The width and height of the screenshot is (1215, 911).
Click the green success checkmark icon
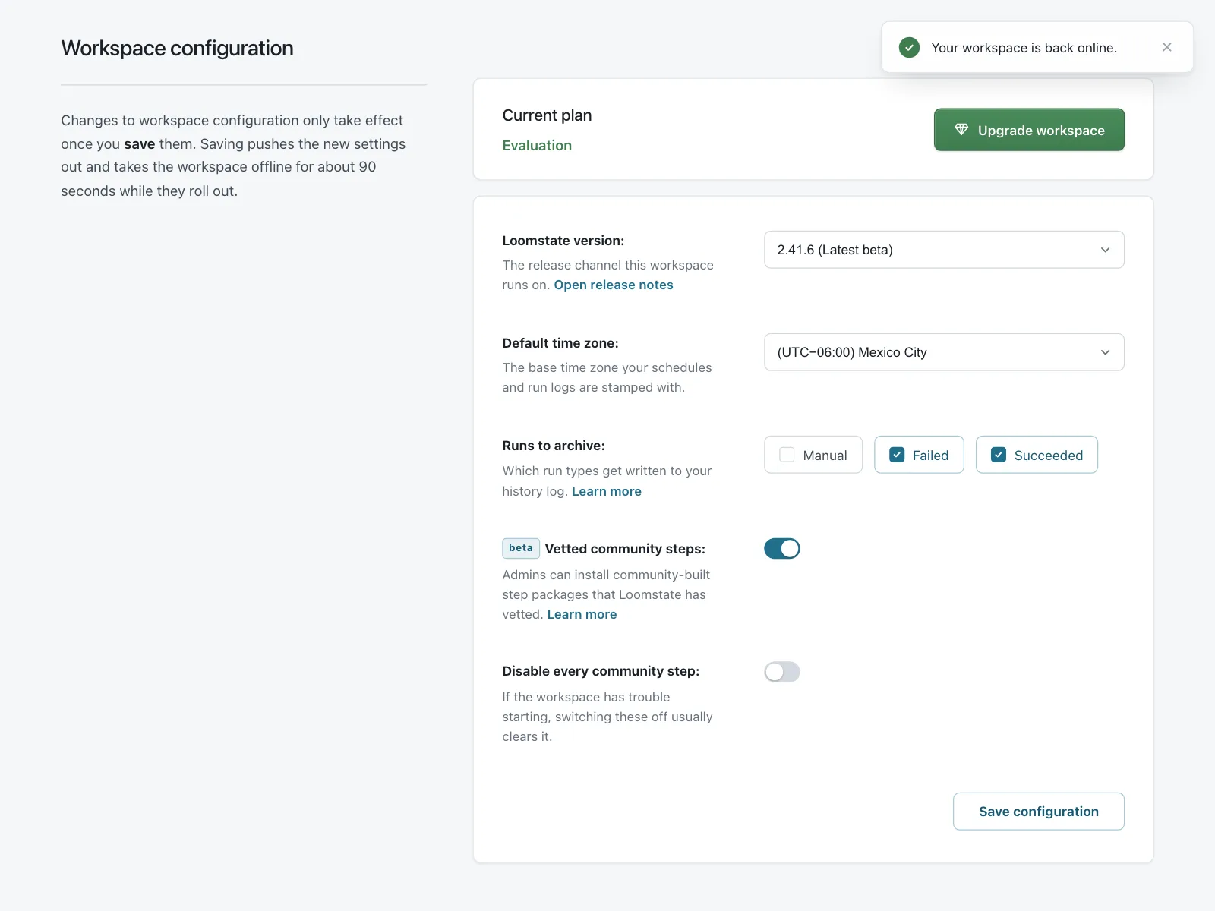click(x=909, y=48)
